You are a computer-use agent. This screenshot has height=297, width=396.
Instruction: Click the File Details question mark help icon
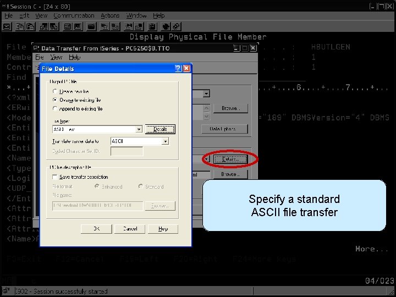click(x=178, y=68)
